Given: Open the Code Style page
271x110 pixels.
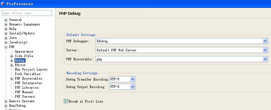Looking at the screenshot, I should pyautogui.click(x=24, y=56).
